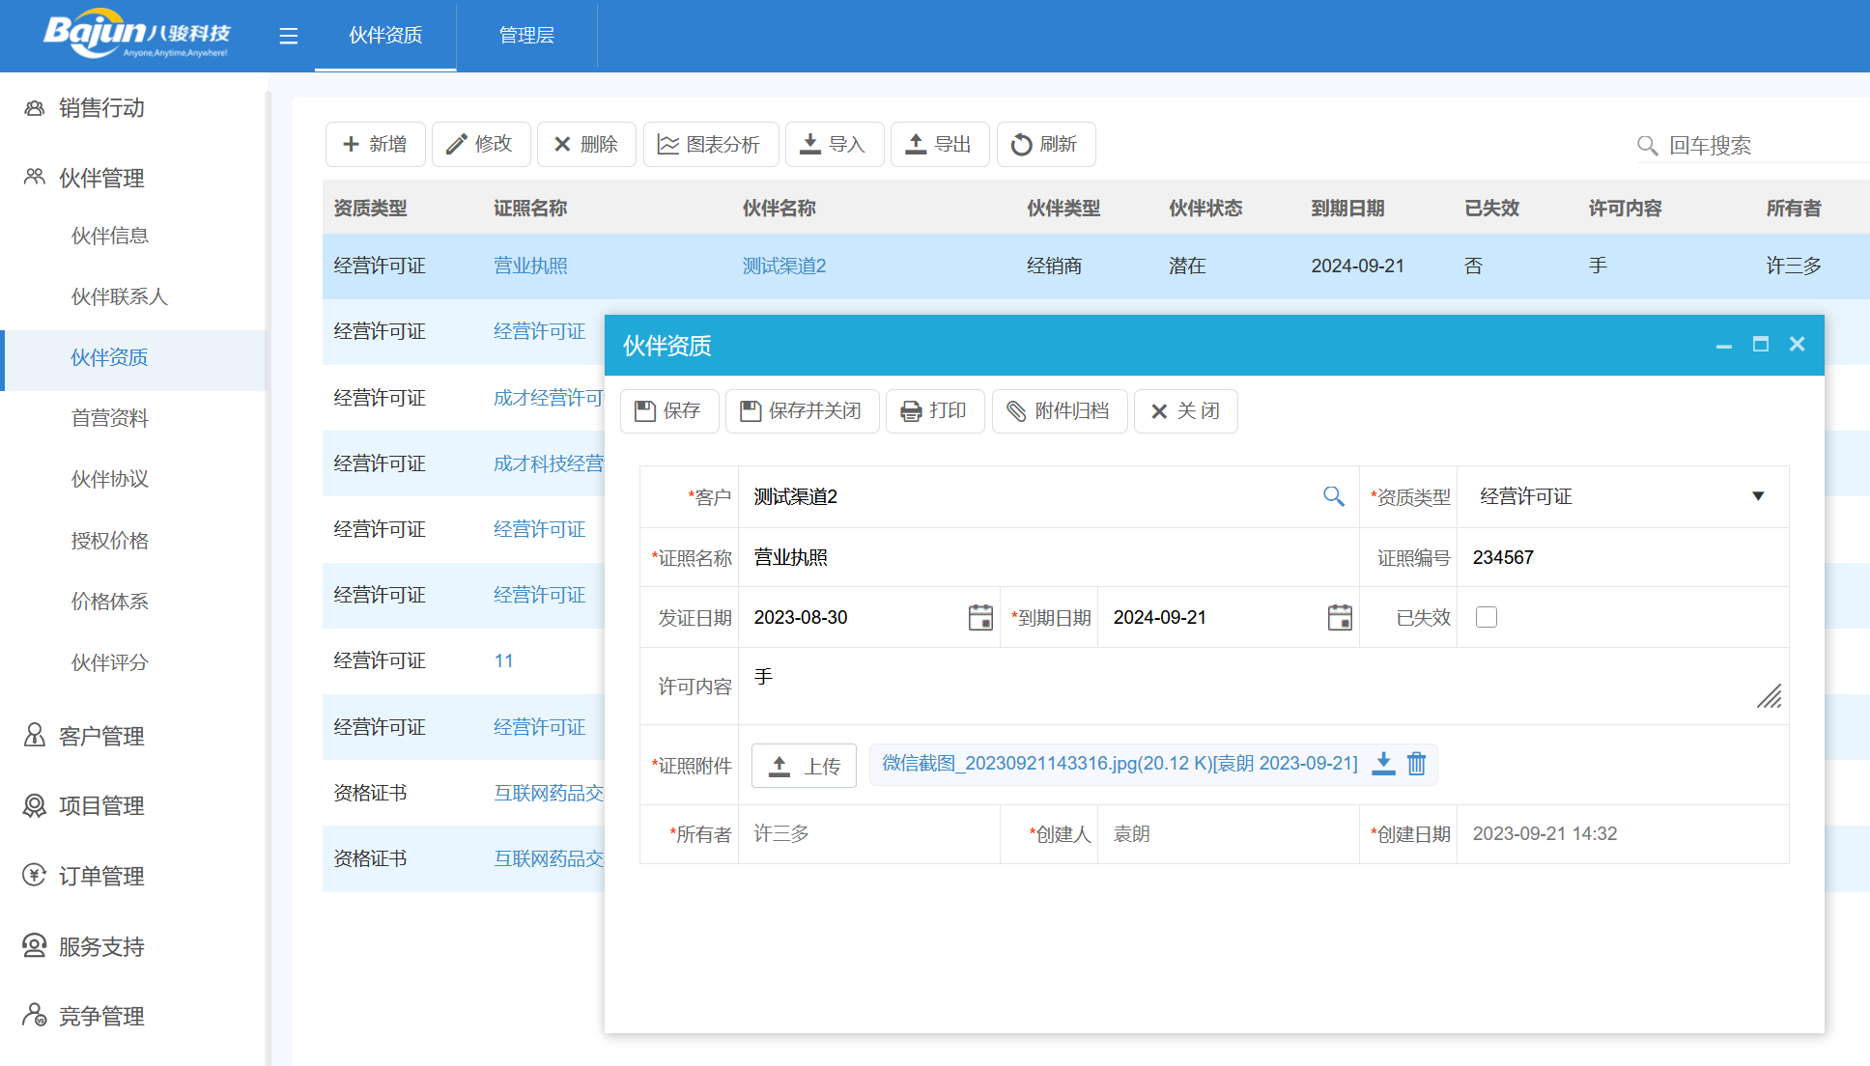Click the 上传 upload button
Viewport: 1870px width, 1066px height.
coord(804,766)
